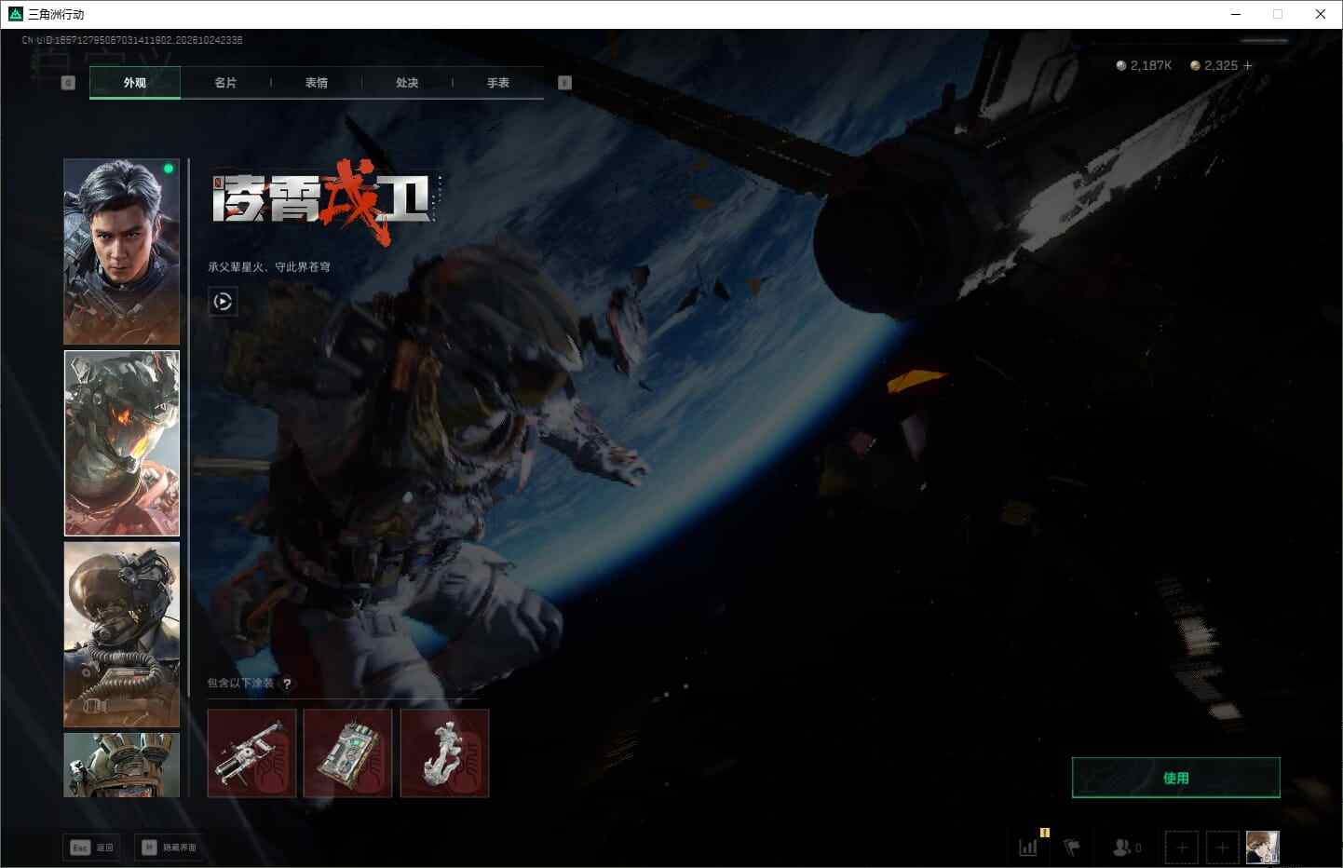Viewport: 1343px width, 868px height.
Task: Select the pilot helmet operator skin
Action: coord(121,634)
